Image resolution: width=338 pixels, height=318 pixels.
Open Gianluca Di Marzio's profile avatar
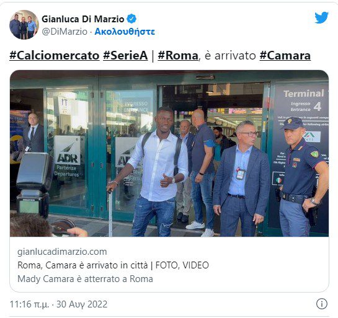pyautogui.click(x=24, y=25)
